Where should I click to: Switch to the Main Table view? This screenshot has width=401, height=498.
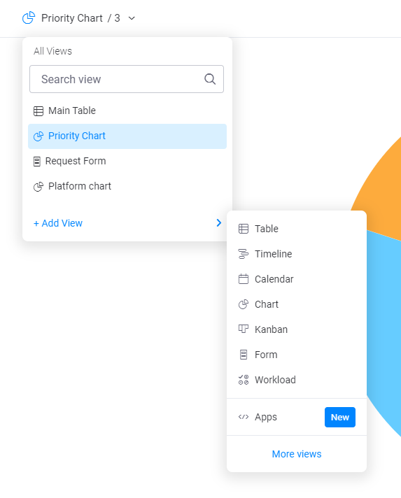click(127, 111)
